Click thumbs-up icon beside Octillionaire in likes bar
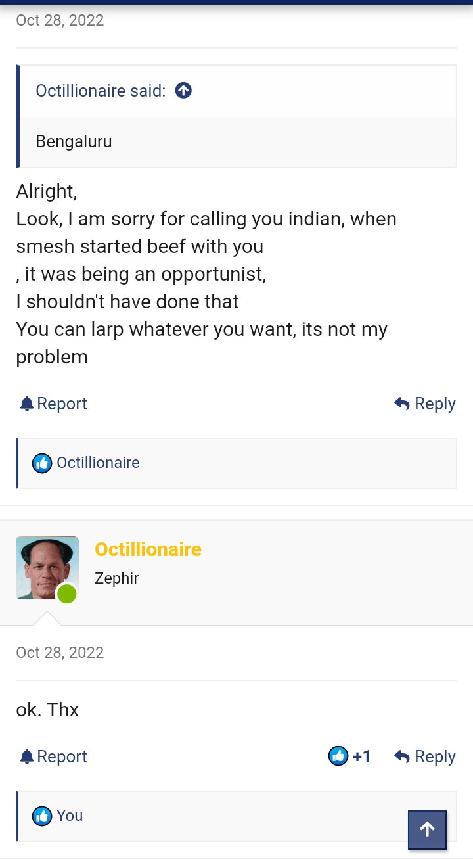 click(42, 463)
